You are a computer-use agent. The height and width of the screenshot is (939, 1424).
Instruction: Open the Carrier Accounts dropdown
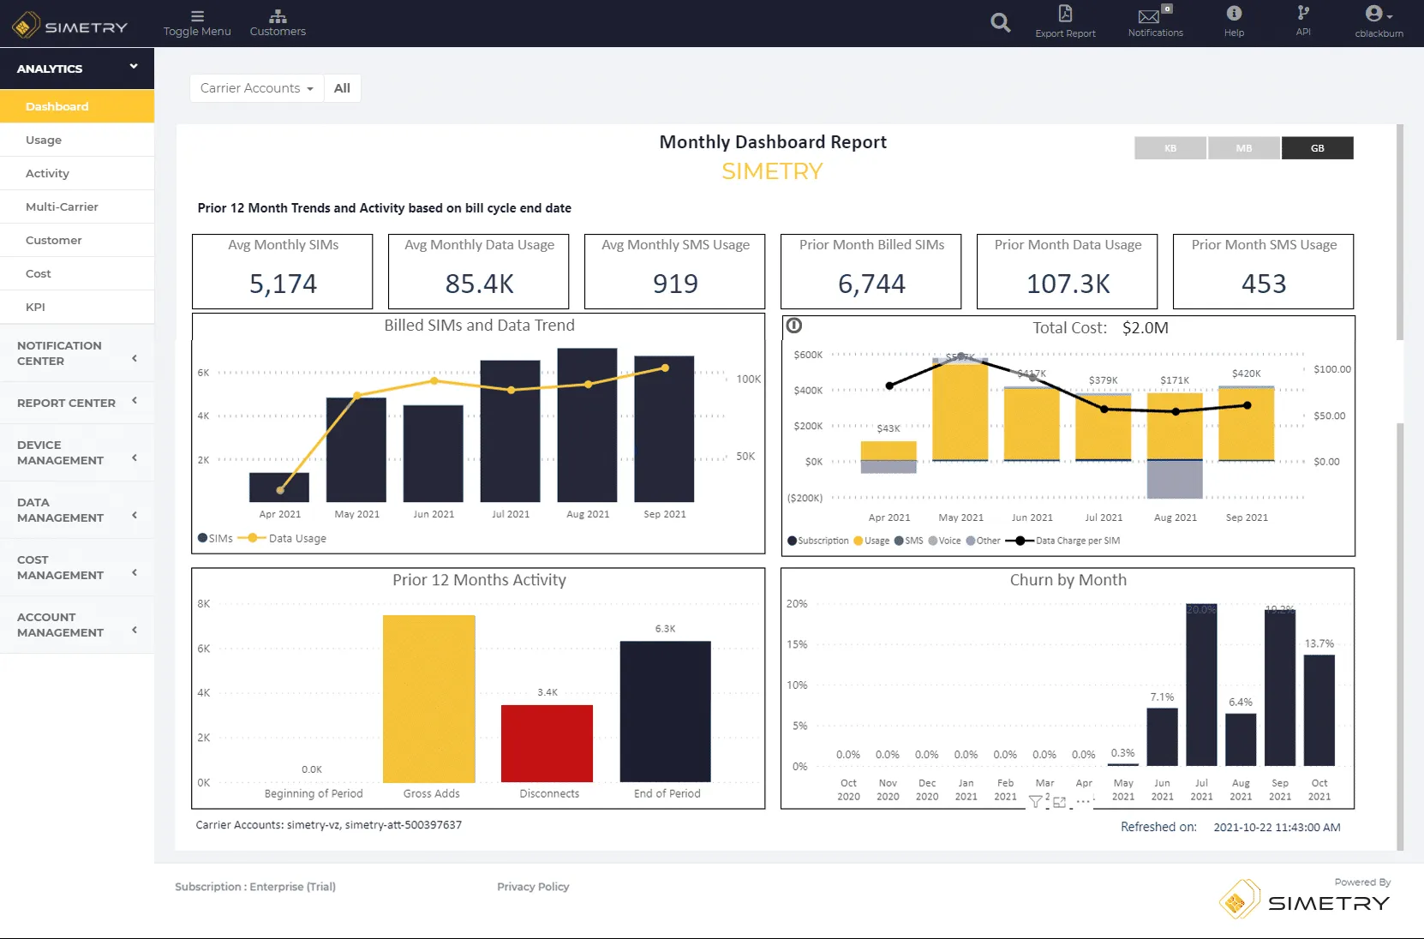click(x=255, y=87)
